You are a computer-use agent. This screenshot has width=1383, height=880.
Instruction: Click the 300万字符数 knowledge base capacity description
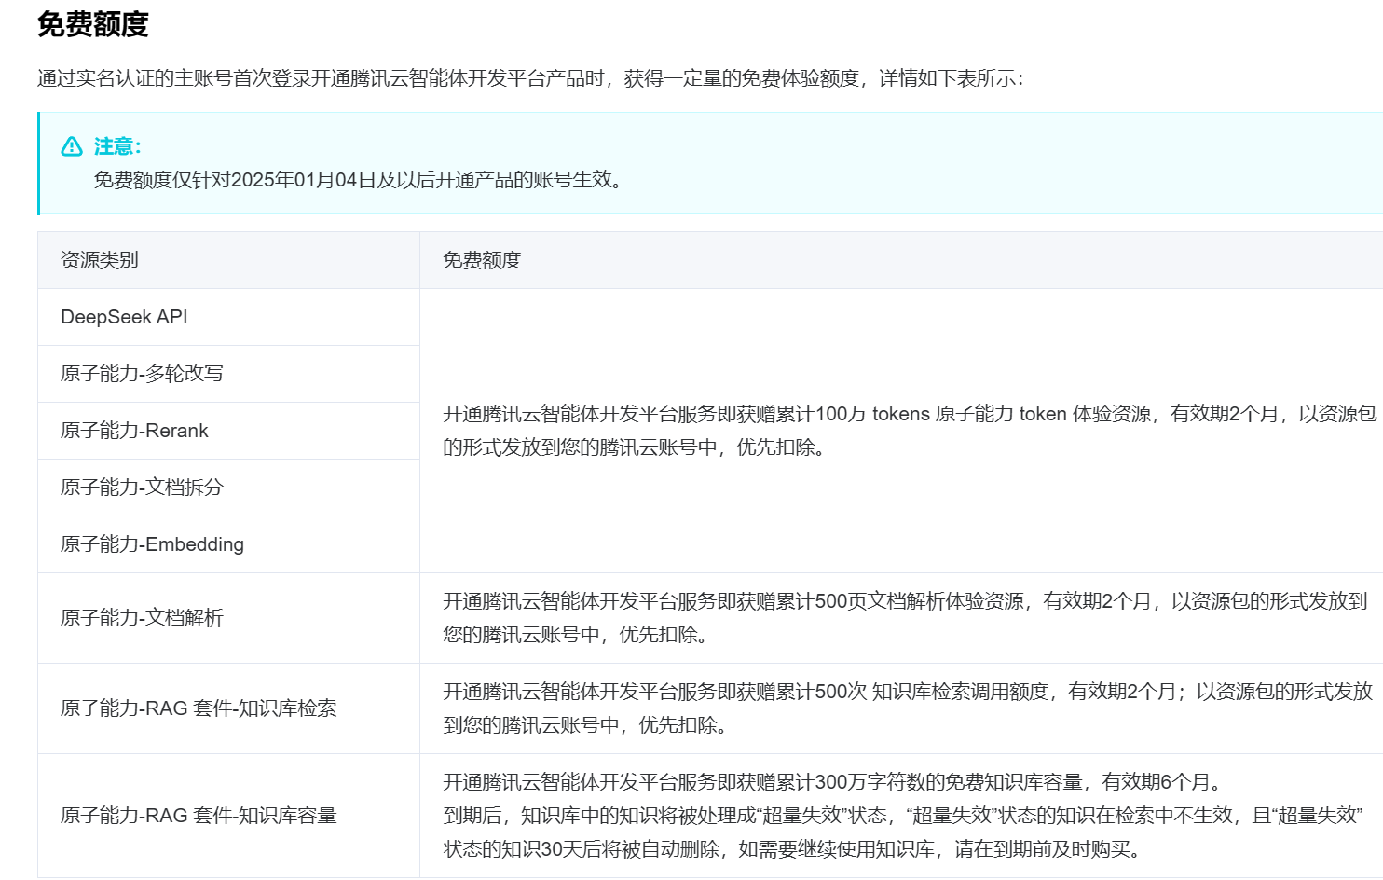click(x=902, y=816)
